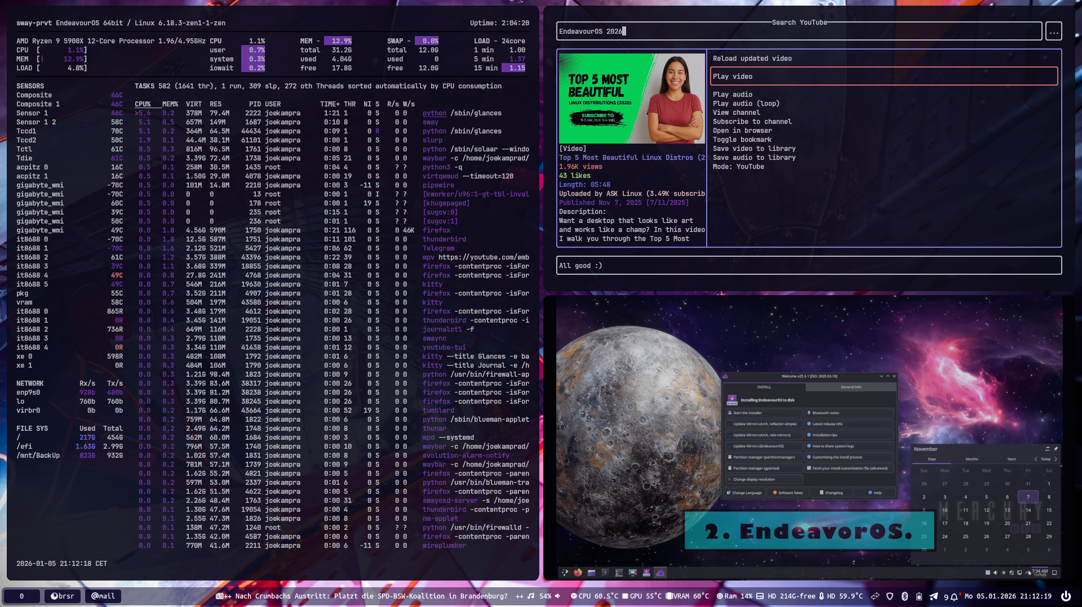Click the GPU 55°C temperature module
This screenshot has height=607, width=1082.
pos(642,596)
